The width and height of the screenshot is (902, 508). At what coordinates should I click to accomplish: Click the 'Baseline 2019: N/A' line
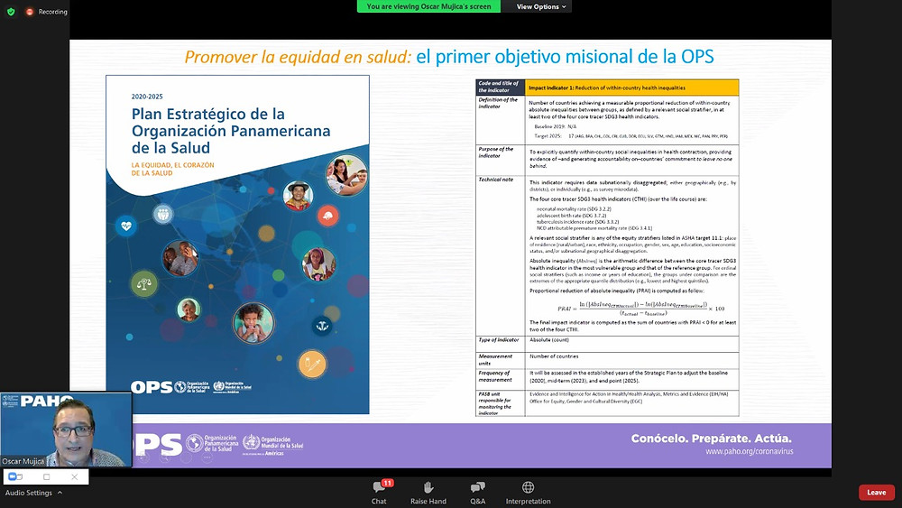pos(555,126)
